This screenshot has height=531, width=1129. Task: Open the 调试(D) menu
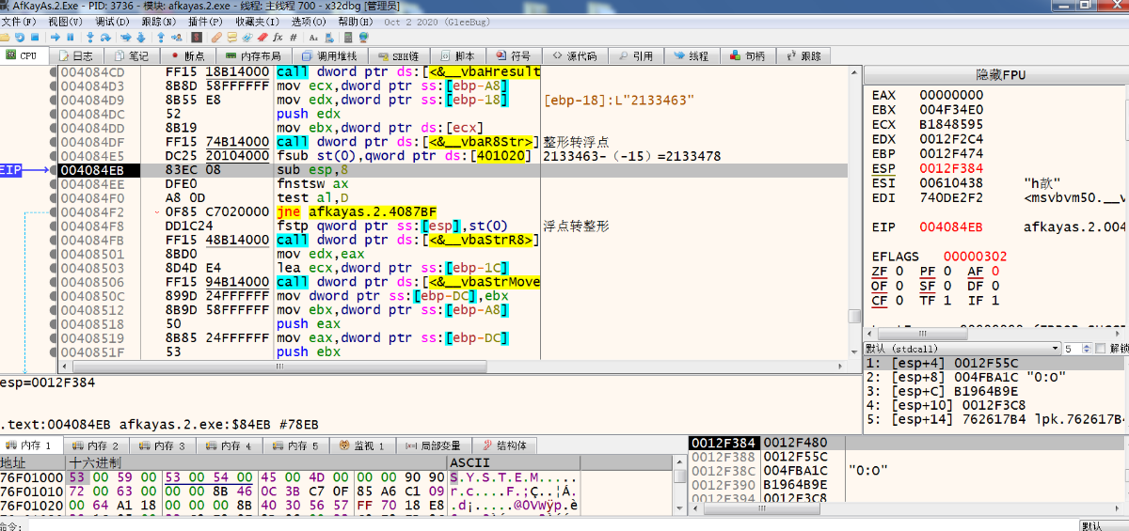[x=112, y=21]
